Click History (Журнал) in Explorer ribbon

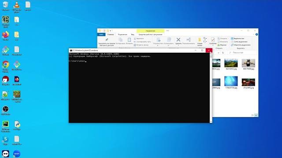(x=222, y=45)
